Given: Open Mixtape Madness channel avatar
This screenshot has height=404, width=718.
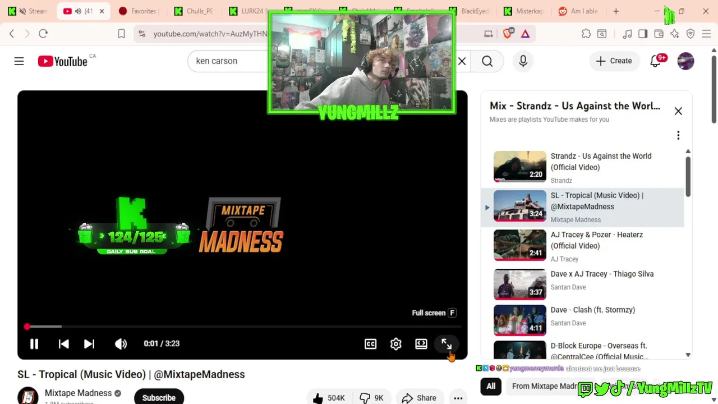Looking at the screenshot, I should click(x=27, y=396).
